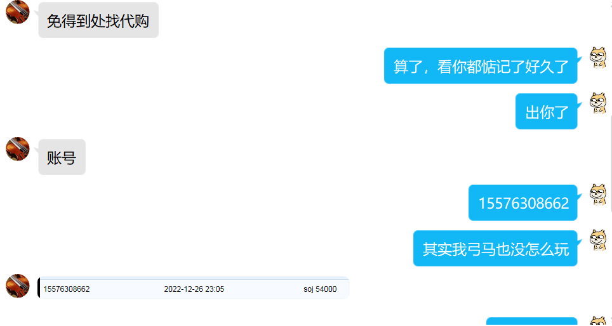
Task: Click doge avatar beside blue 15576308662 bubble
Action: click(597, 195)
